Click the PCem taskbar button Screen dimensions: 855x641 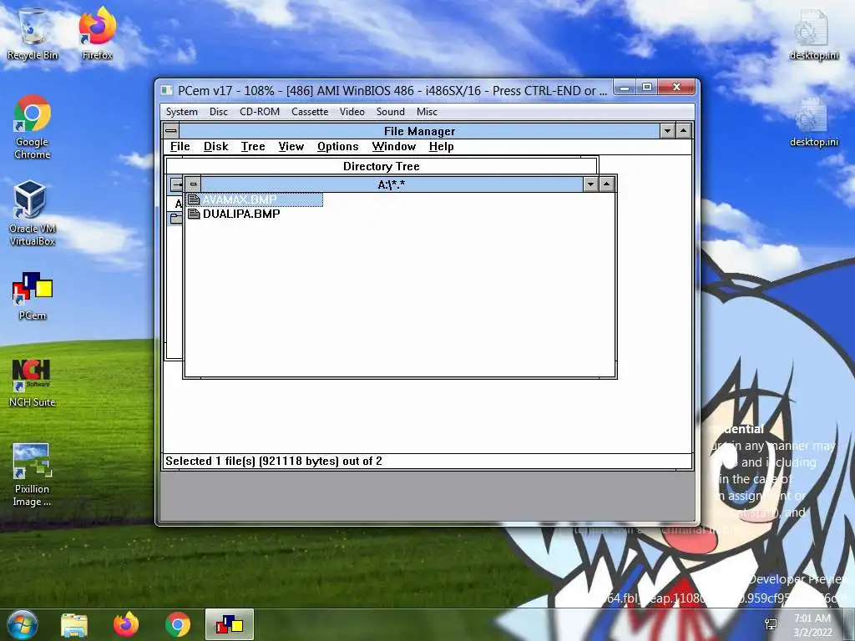coord(230,624)
